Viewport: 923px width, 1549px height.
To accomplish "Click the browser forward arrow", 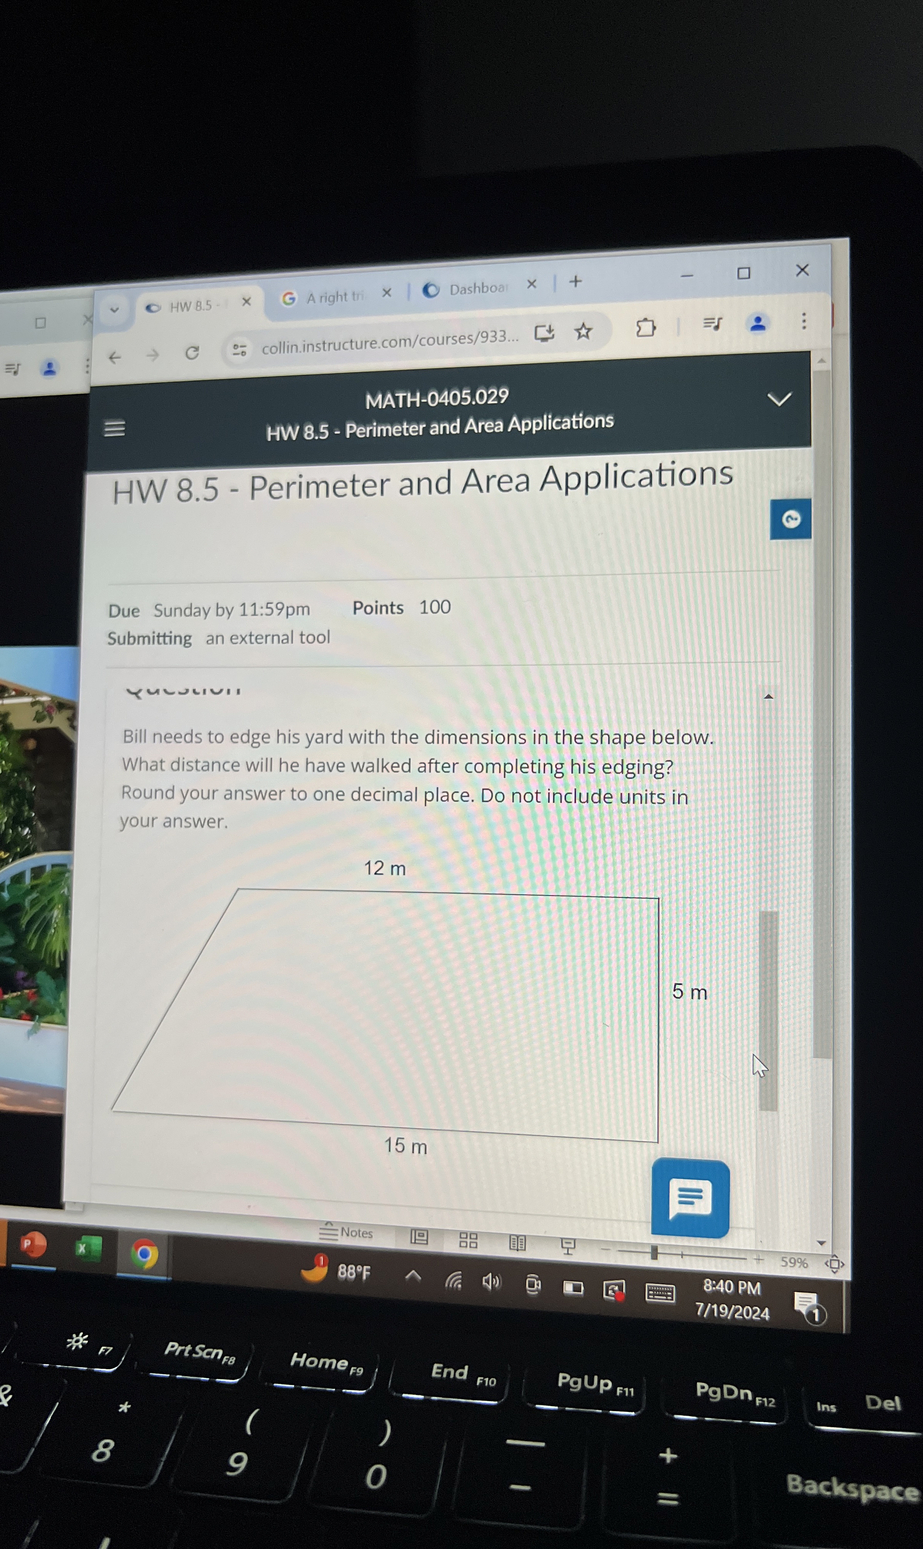I will pyautogui.click(x=152, y=355).
